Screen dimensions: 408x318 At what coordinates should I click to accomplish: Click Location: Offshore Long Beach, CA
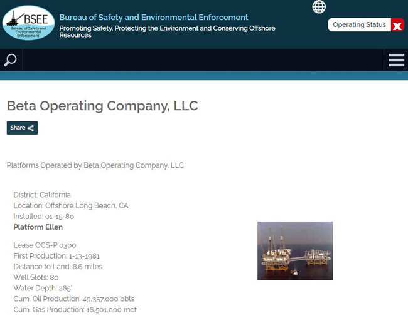click(x=71, y=205)
